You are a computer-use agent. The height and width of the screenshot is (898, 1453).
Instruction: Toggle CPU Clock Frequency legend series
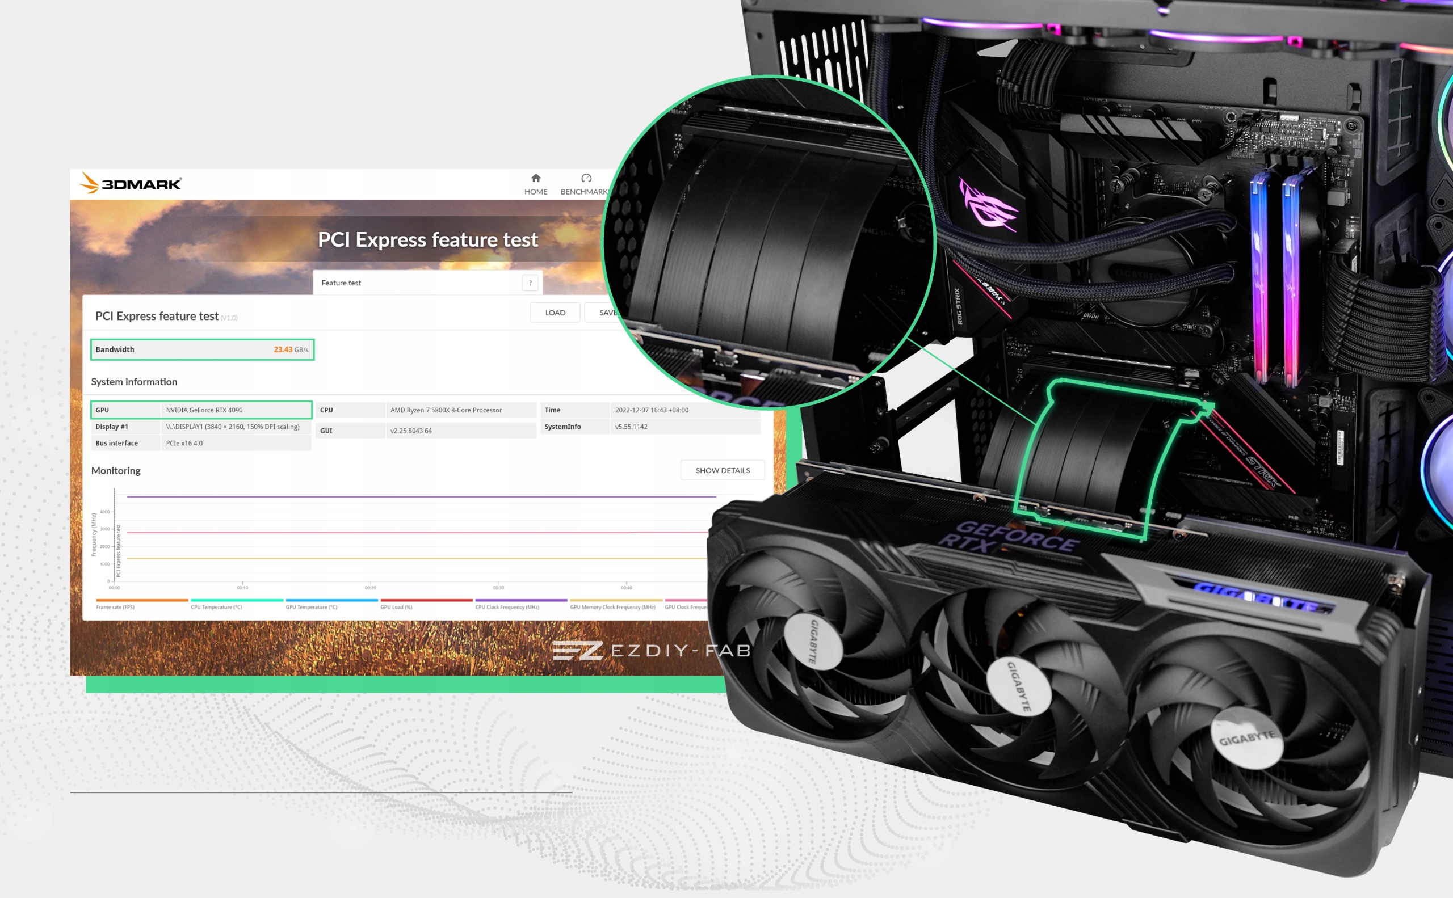(x=507, y=607)
